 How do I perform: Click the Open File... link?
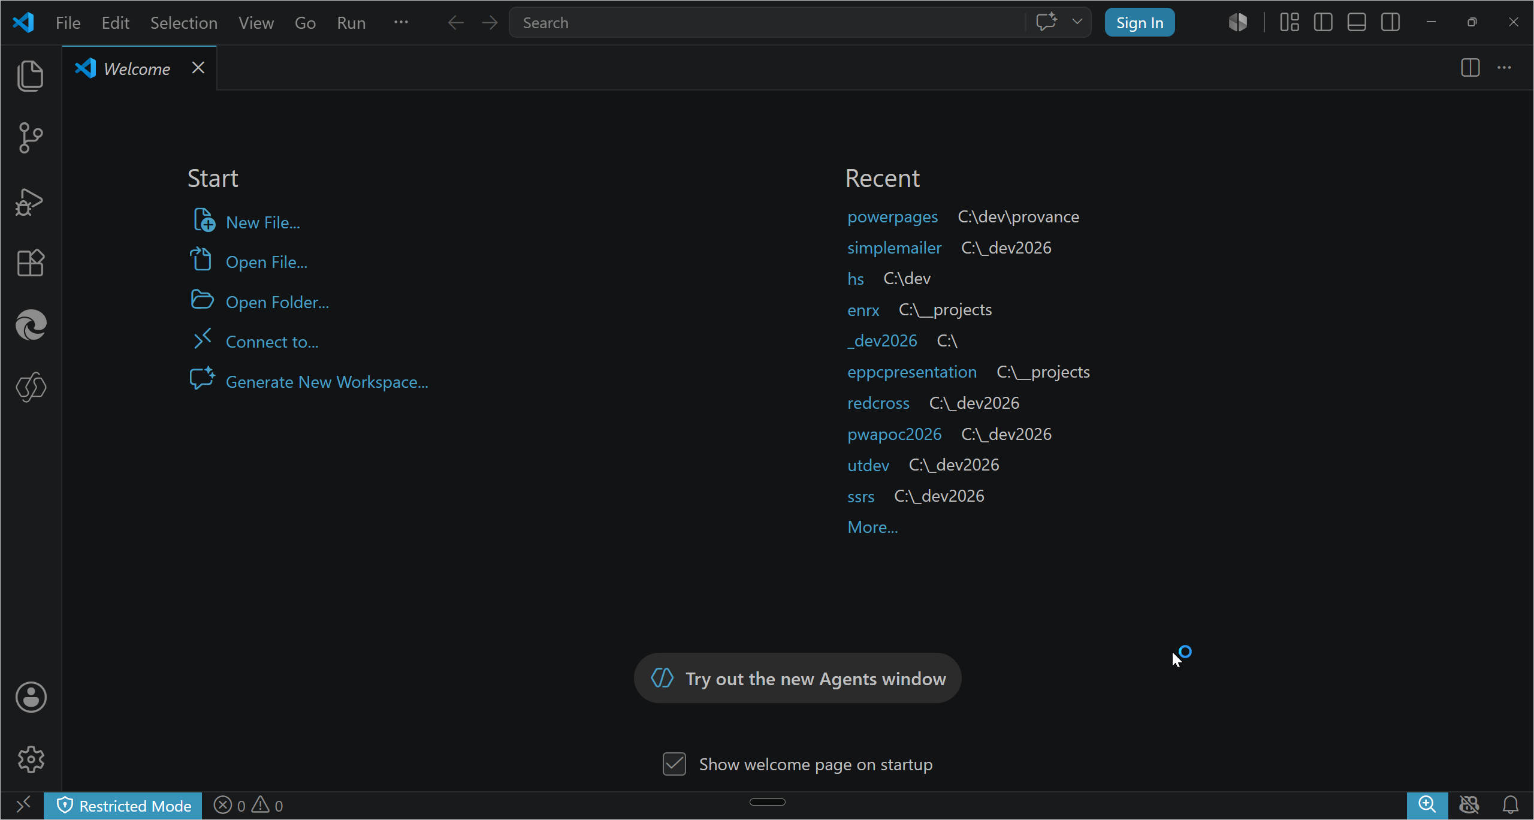(267, 262)
